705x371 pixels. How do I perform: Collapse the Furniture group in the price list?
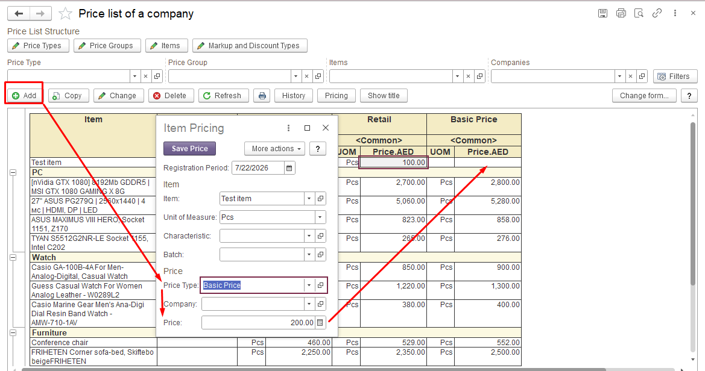click(x=13, y=333)
